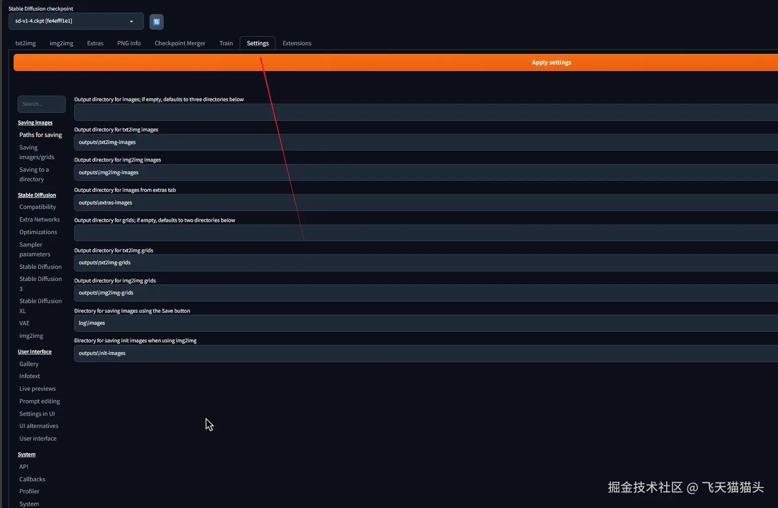
Task: Open Extra Networks settings section
Action: pyautogui.click(x=40, y=220)
